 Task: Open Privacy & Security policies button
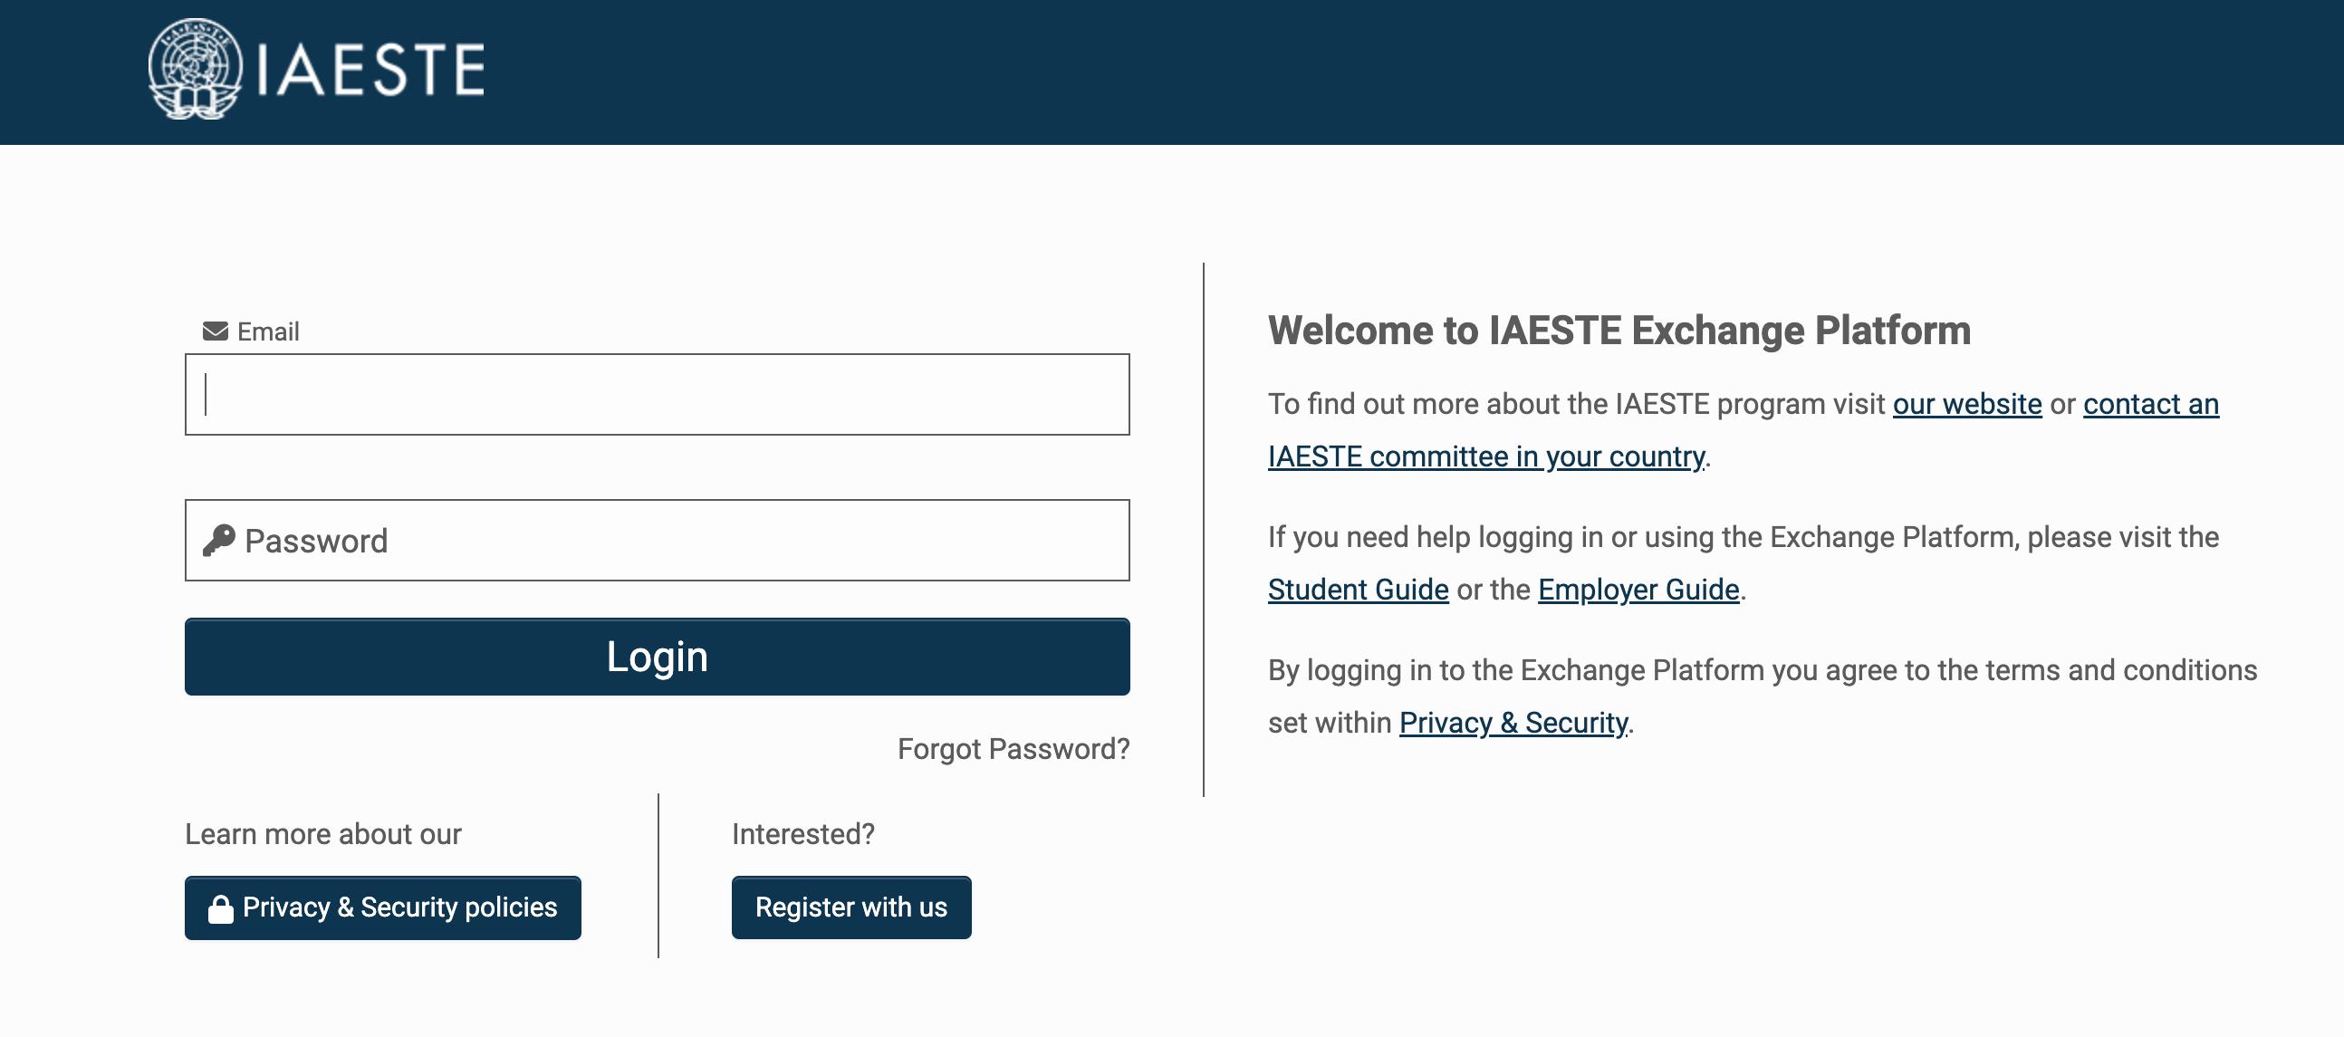[383, 907]
